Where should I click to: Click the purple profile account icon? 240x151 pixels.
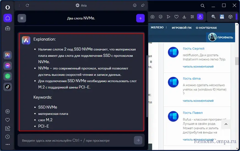(x=200, y=17)
